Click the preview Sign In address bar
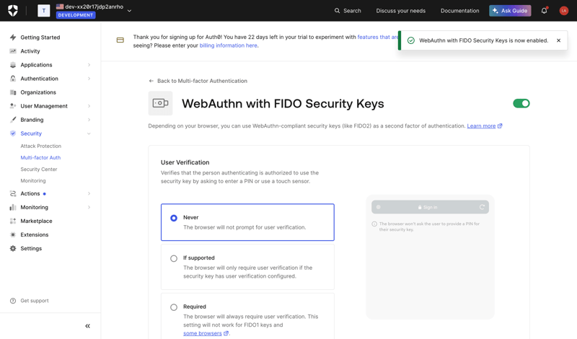The height and width of the screenshot is (339, 577). (x=430, y=207)
